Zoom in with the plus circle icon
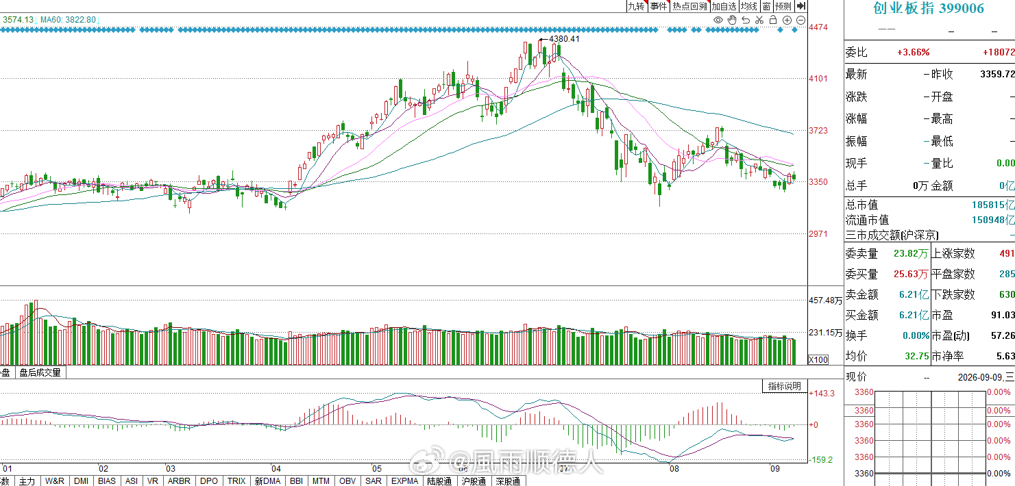 point(787,20)
